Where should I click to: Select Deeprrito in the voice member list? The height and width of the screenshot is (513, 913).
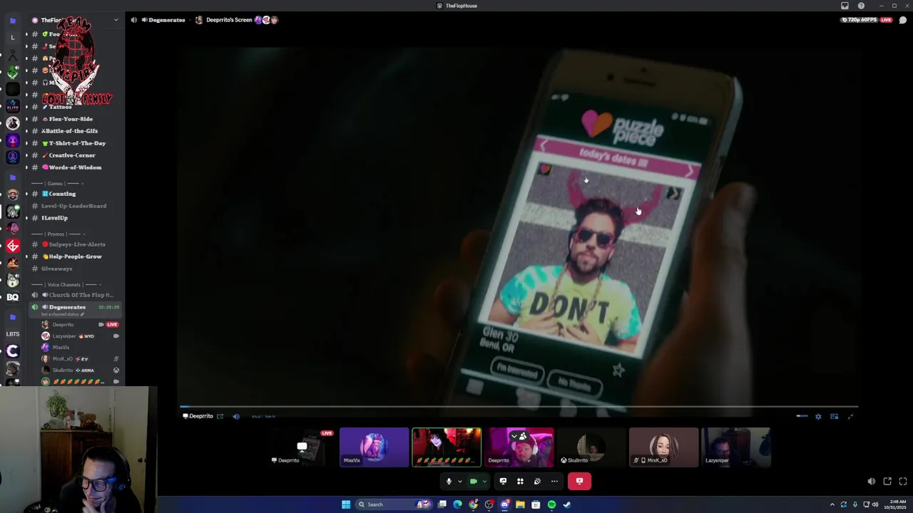tap(80, 325)
